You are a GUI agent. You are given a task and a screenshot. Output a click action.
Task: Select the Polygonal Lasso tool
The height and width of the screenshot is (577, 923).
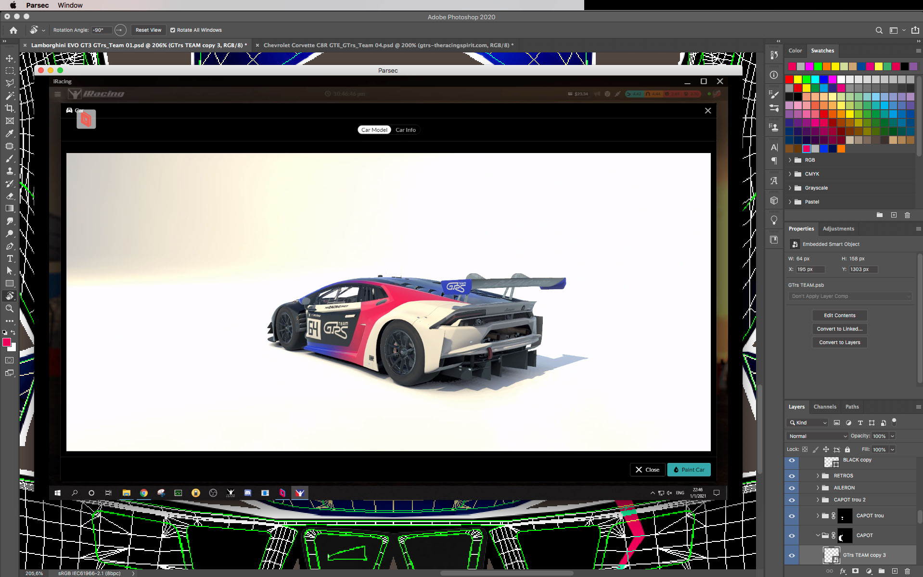point(10,83)
